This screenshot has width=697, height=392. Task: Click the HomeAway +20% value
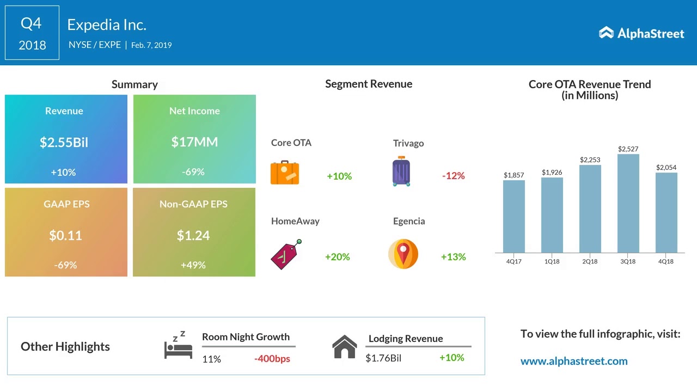coord(338,256)
